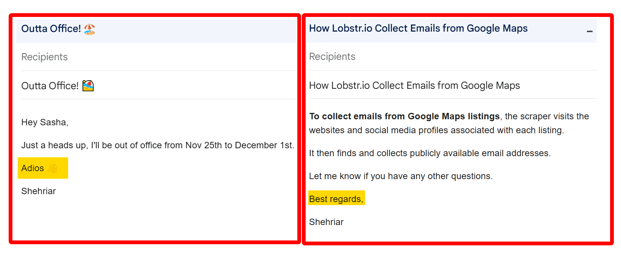Click beach emoji in Outta Office subject
This screenshot has width=621, height=257.
[88, 86]
